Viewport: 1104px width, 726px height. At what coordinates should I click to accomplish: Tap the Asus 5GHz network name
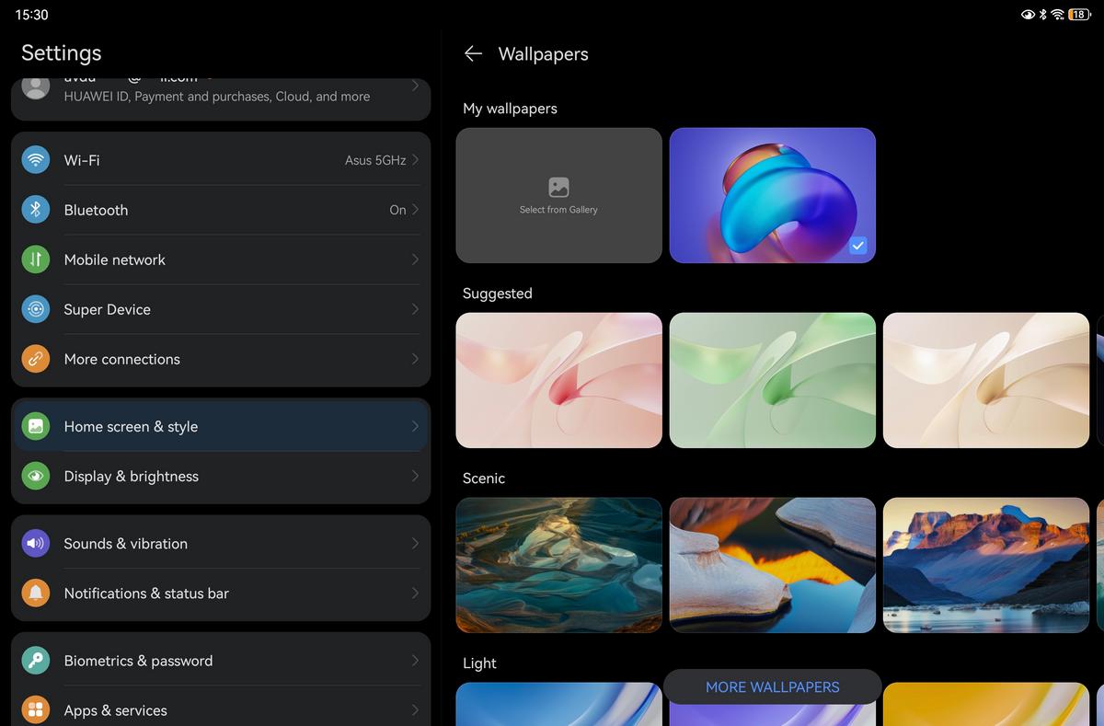tap(375, 160)
